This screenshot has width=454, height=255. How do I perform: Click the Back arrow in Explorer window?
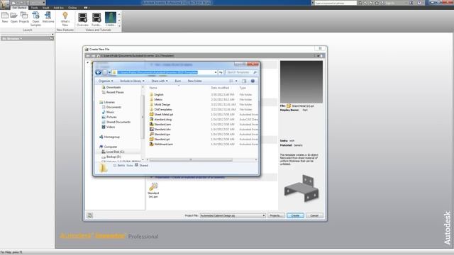(99, 72)
